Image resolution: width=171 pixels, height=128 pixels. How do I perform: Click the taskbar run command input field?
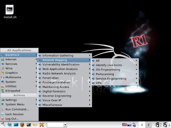55,125
